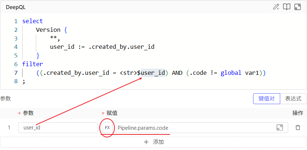Viewport: 307px width, 150px height.
Task: Click line number 1 in the editor gutter
Action: tap(16, 21)
